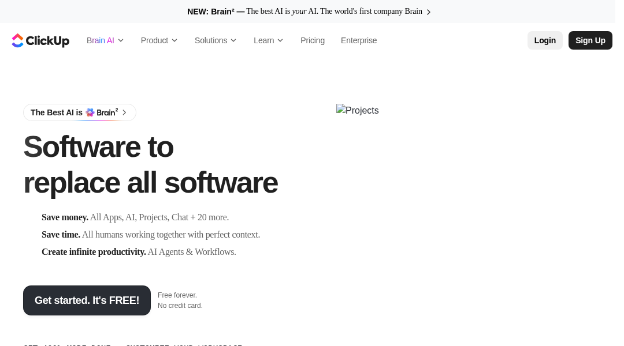This screenshot has height=346, width=624.
Task: Open The Best AI is Brain² pill
Action: click(x=80, y=112)
